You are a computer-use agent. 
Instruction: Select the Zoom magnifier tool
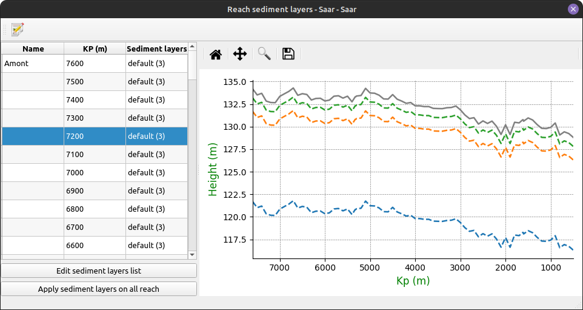tap(264, 54)
